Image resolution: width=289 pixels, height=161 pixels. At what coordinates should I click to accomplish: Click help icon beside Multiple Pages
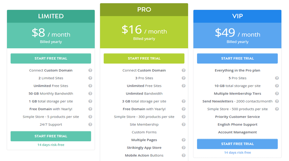tap(184, 140)
